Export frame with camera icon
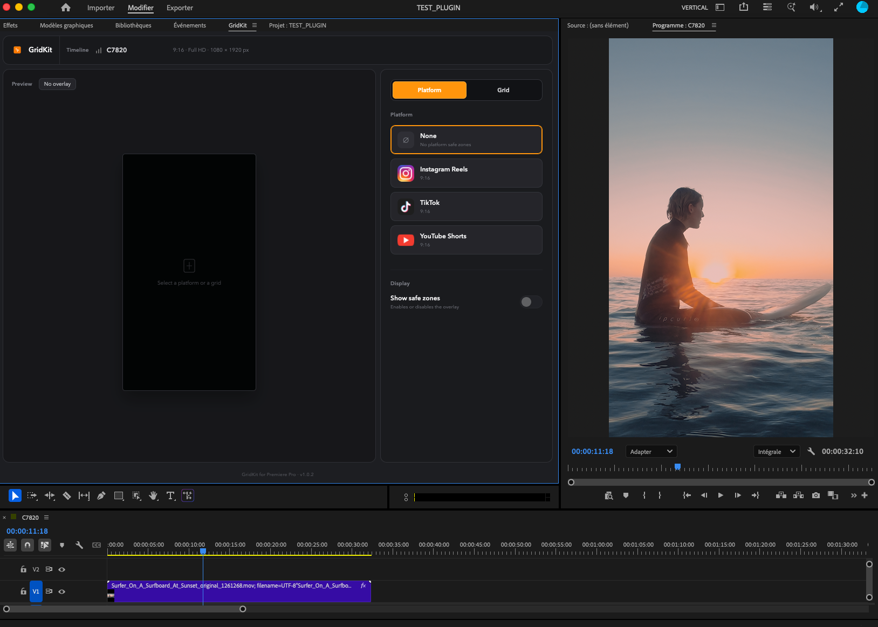The width and height of the screenshot is (878, 627). point(816,495)
